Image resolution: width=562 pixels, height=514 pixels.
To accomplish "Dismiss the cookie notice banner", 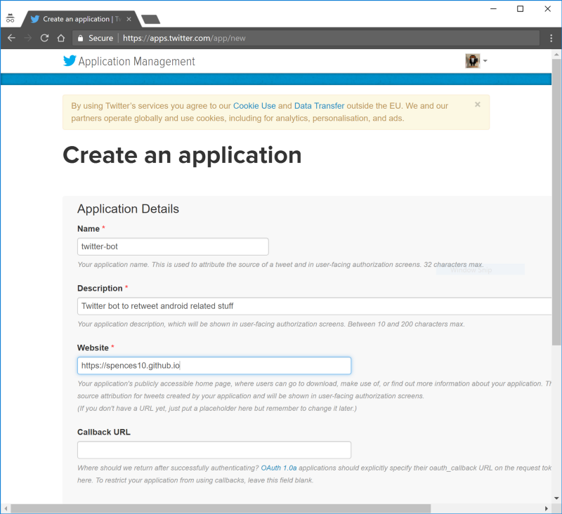I will pyautogui.click(x=478, y=105).
